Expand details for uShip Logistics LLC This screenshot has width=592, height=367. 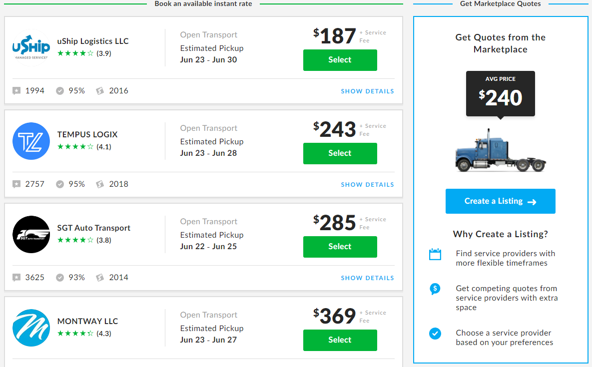(368, 91)
